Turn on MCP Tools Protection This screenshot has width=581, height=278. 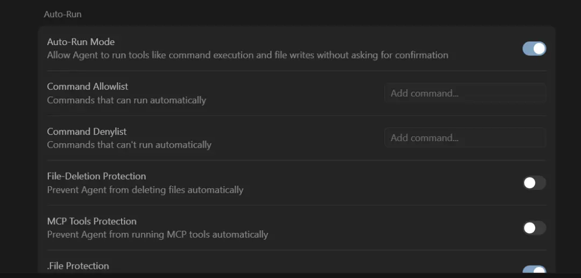click(534, 228)
